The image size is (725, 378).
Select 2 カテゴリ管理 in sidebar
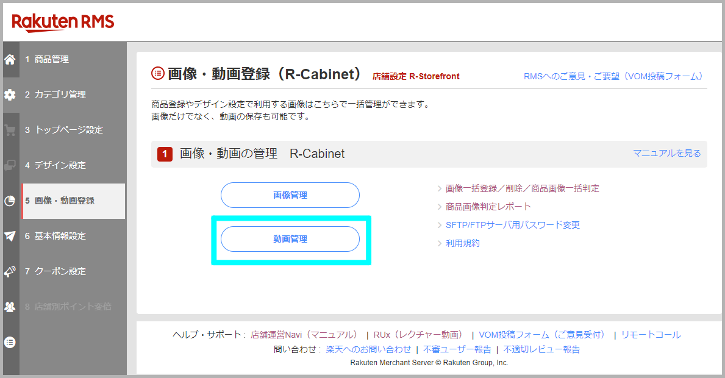coord(55,95)
